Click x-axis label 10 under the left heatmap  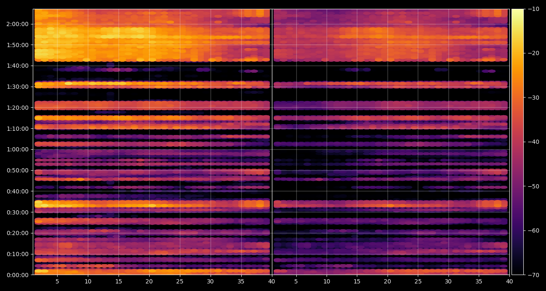coord(88,282)
